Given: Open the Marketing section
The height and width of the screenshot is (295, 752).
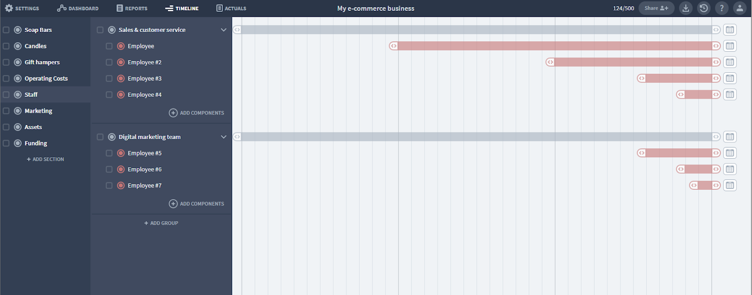Looking at the screenshot, I should coord(39,111).
